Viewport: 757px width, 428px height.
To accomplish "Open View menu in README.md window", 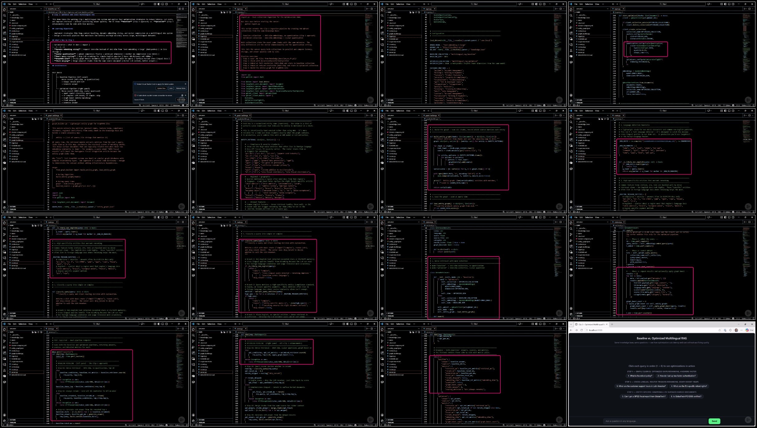I will click(31, 4).
